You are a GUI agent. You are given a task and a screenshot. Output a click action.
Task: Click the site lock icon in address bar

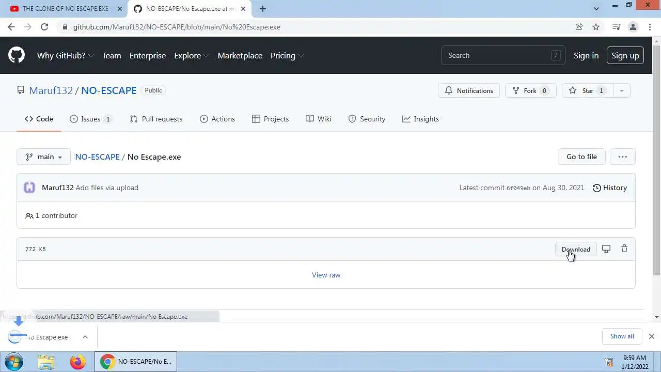click(65, 27)
